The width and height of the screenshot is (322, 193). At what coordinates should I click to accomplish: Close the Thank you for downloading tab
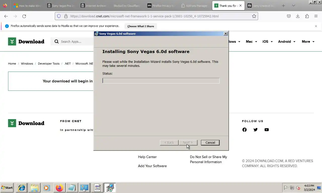click(240, 6)
